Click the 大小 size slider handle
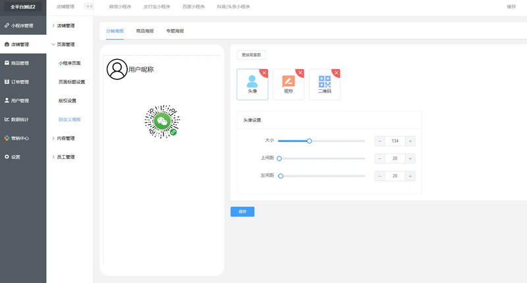The width and height of the screenshot is (527, 283). (309, 141)
